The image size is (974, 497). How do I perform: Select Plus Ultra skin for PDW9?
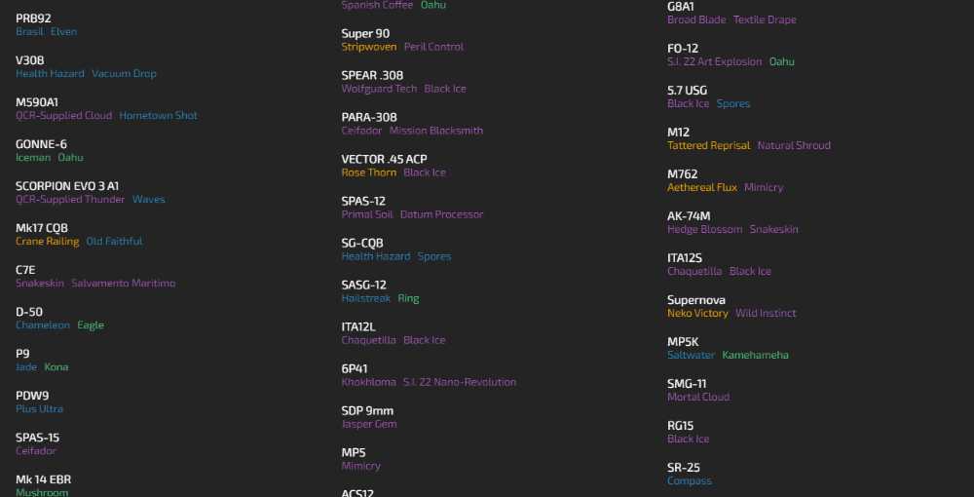coord(39,408)
